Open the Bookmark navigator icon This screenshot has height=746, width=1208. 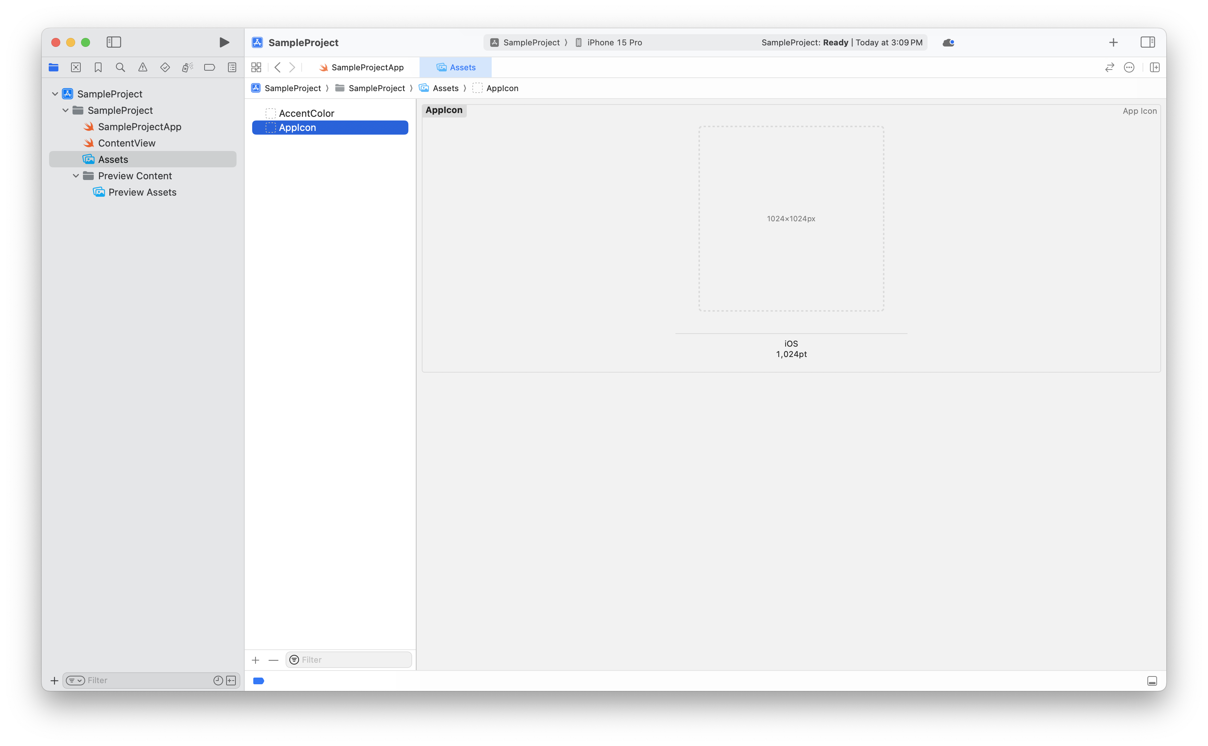tap(98, 68)
